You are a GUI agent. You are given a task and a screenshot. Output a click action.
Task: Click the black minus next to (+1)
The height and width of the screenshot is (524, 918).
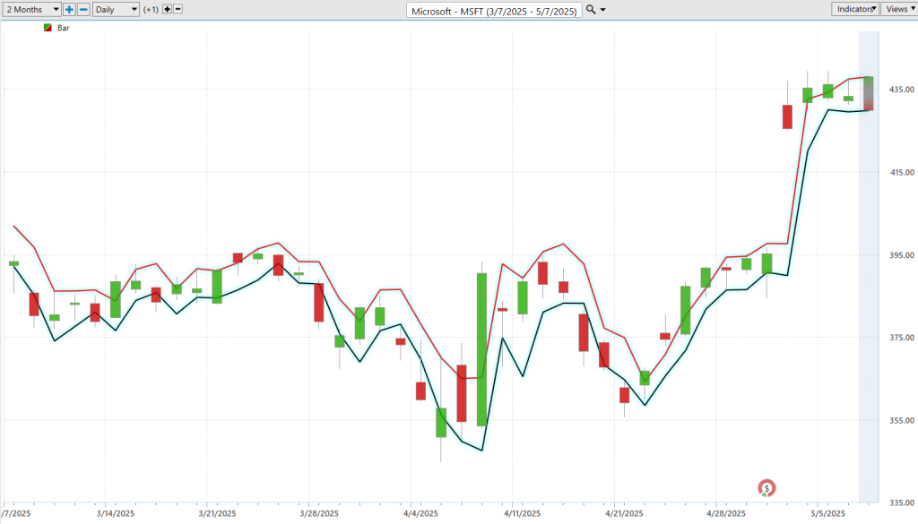[x=178, y=9]
